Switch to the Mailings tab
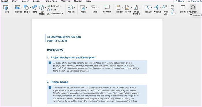This screenshot has height=107, width=202. [66, 1]
